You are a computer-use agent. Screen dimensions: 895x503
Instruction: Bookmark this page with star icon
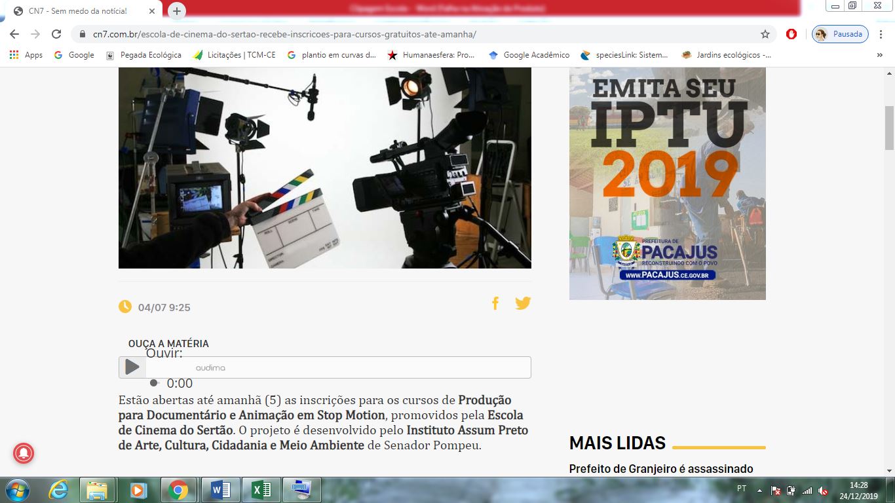click(x=765, y=34)
